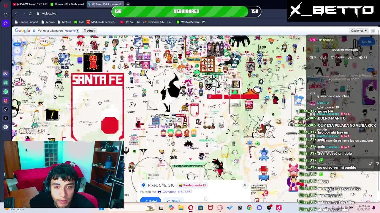
Task: Open TikTok in Opera sidebar
Action: [x=6, y=109]
